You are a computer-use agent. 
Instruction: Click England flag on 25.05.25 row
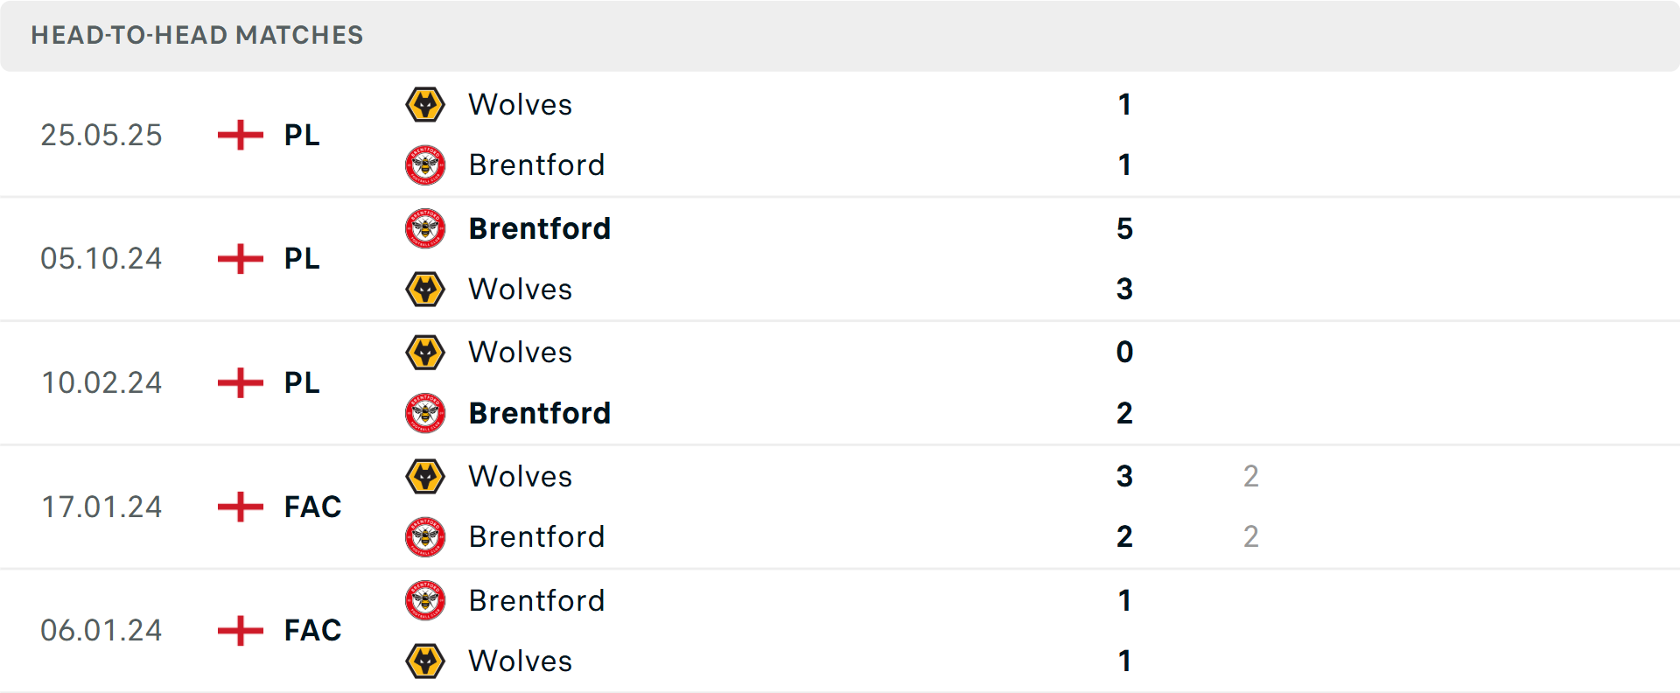(241, 136)
